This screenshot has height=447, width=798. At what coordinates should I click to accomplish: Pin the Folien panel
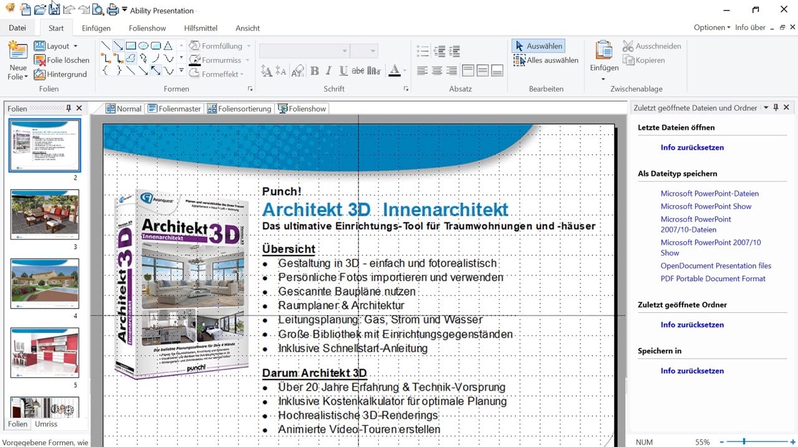coord(69,108)
